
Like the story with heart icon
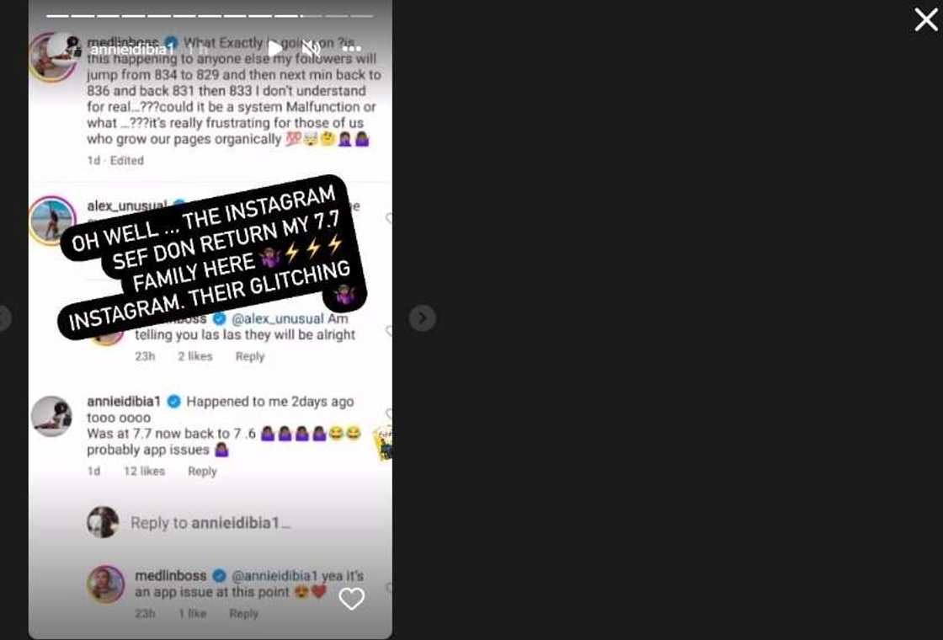(352, 599)
